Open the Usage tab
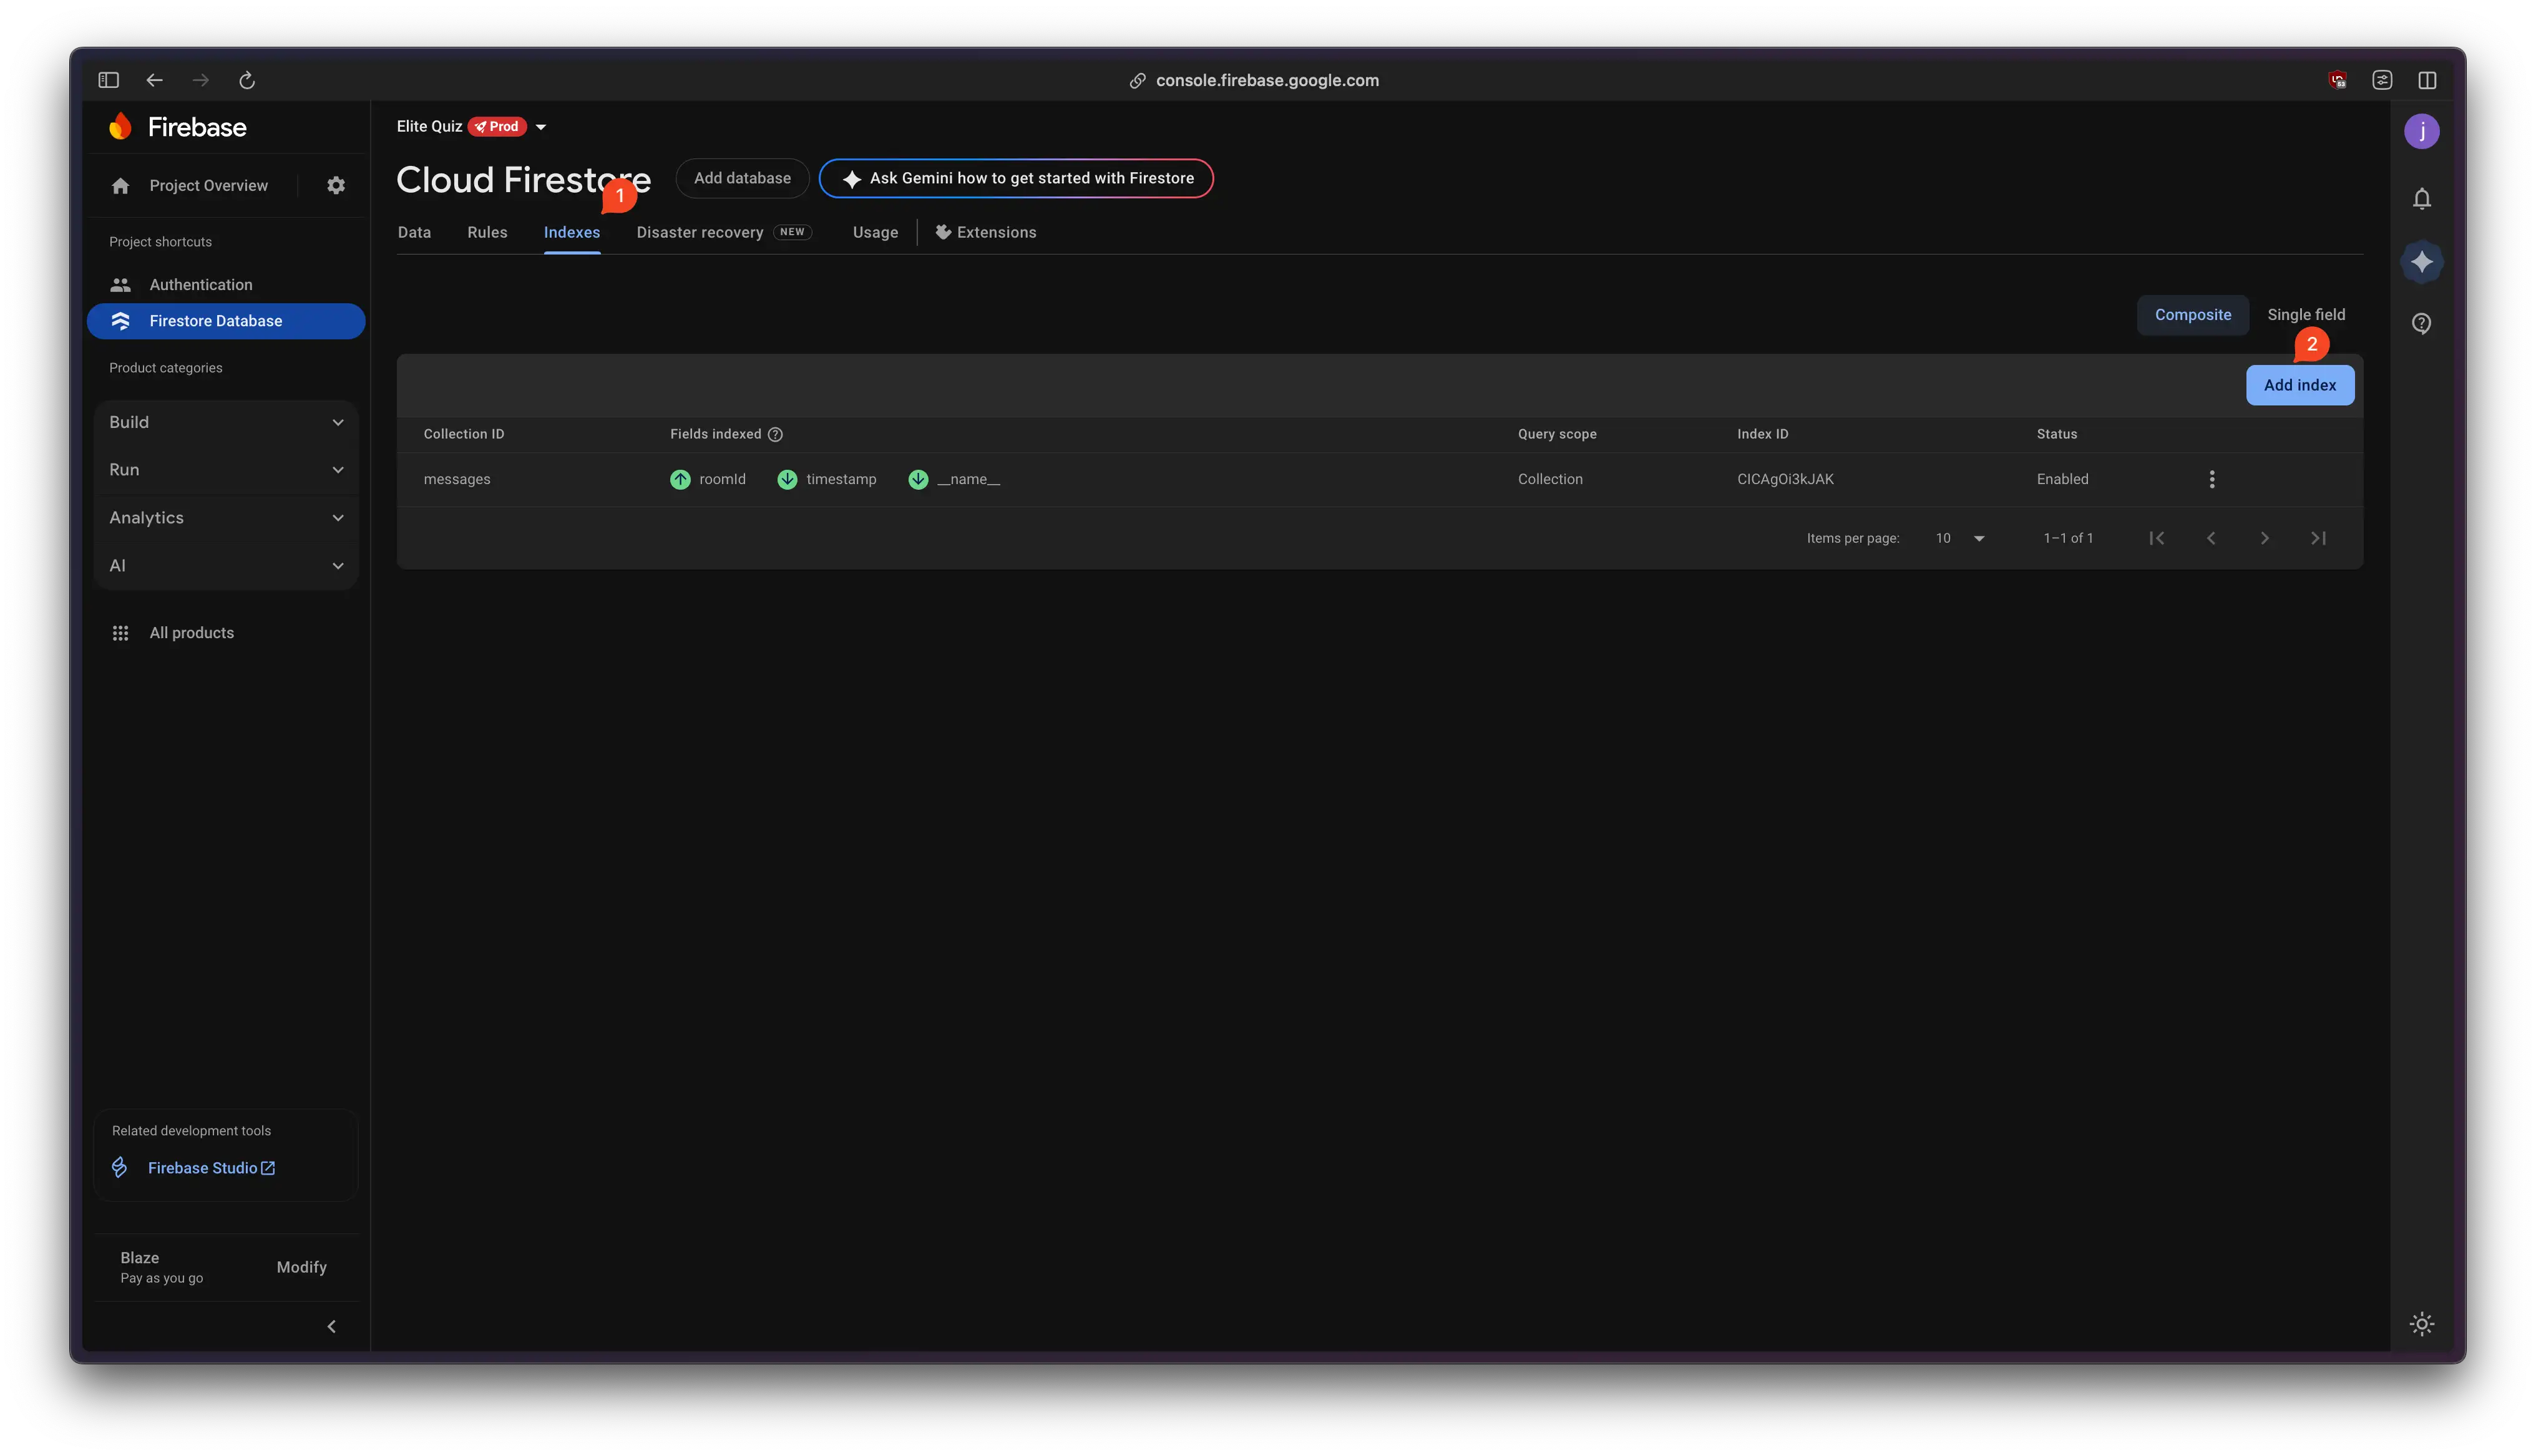Viewport: 2536px width, 1456px height. [875, 232]
